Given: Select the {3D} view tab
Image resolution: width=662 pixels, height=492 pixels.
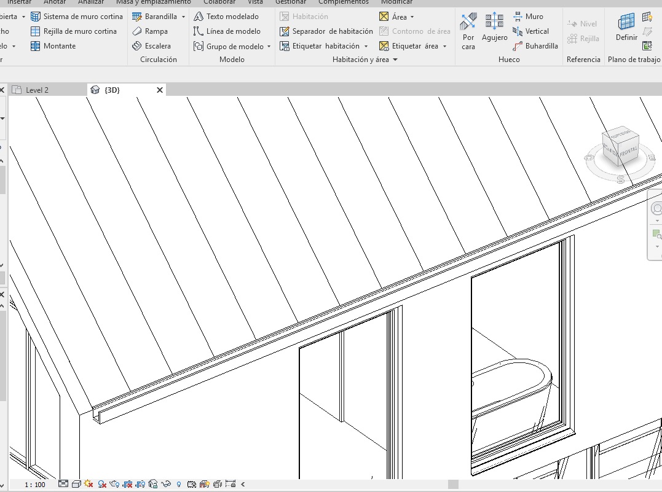Looking at the screenshot, I should [x=112, y=90].
